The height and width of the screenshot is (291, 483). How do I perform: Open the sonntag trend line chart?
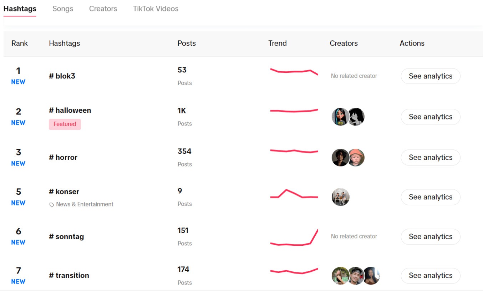tap(294, 238)
